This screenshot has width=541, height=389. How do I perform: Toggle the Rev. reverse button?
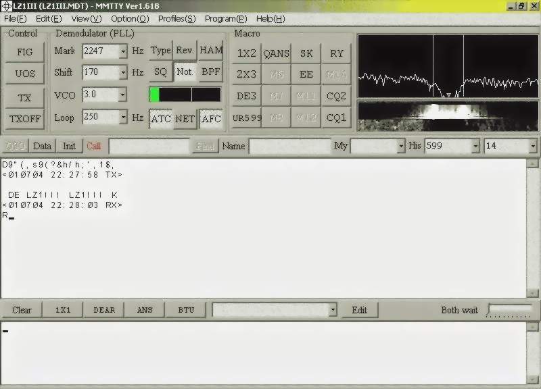click(184, 51)
